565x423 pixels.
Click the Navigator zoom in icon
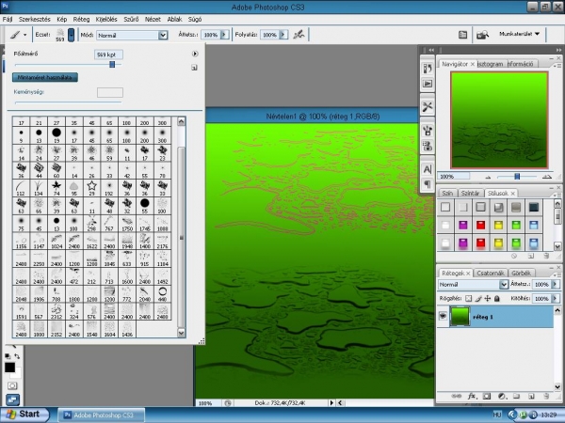pos(547,177)
